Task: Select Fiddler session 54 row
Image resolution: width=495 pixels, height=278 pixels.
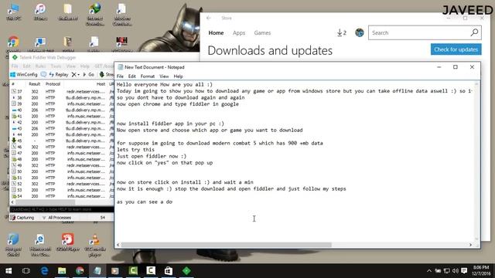Action: (62, 196)
